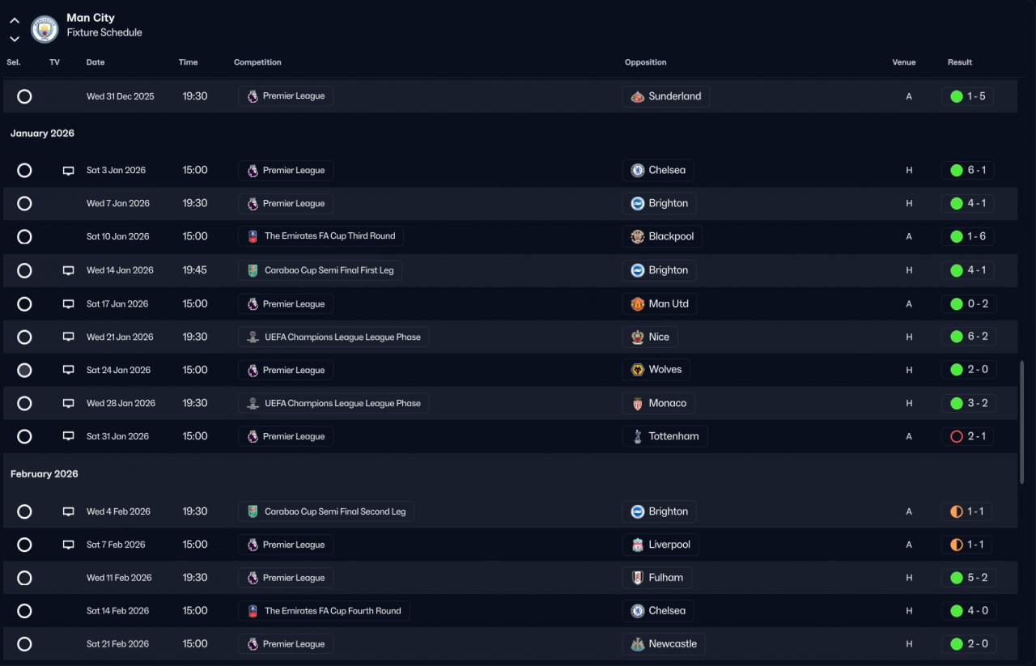Click the "19:45" kickoff time

click(x=195, y=270)
